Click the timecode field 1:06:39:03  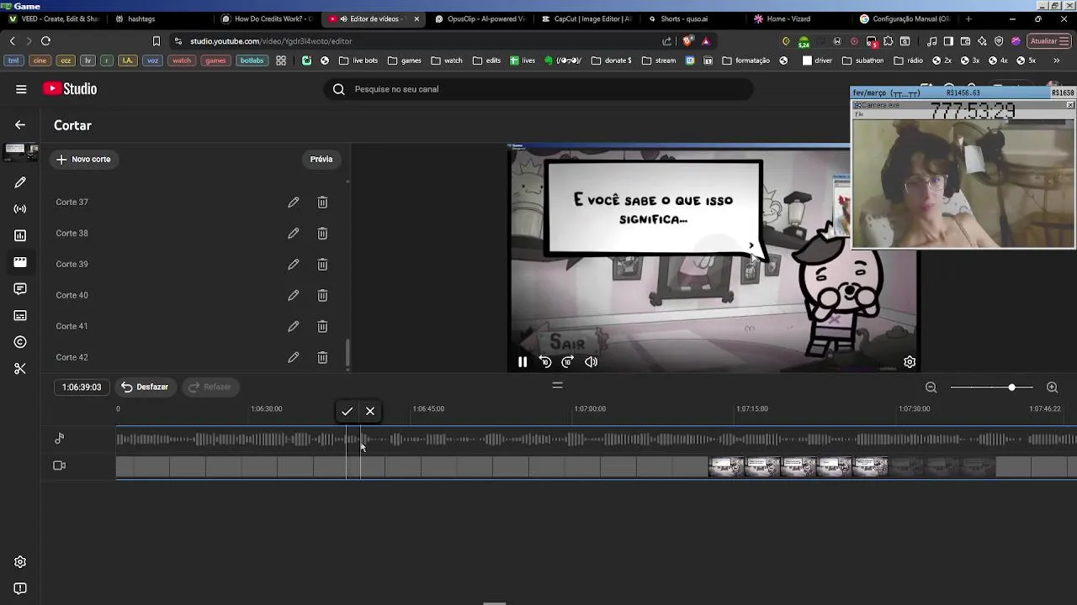click(82, 387)
